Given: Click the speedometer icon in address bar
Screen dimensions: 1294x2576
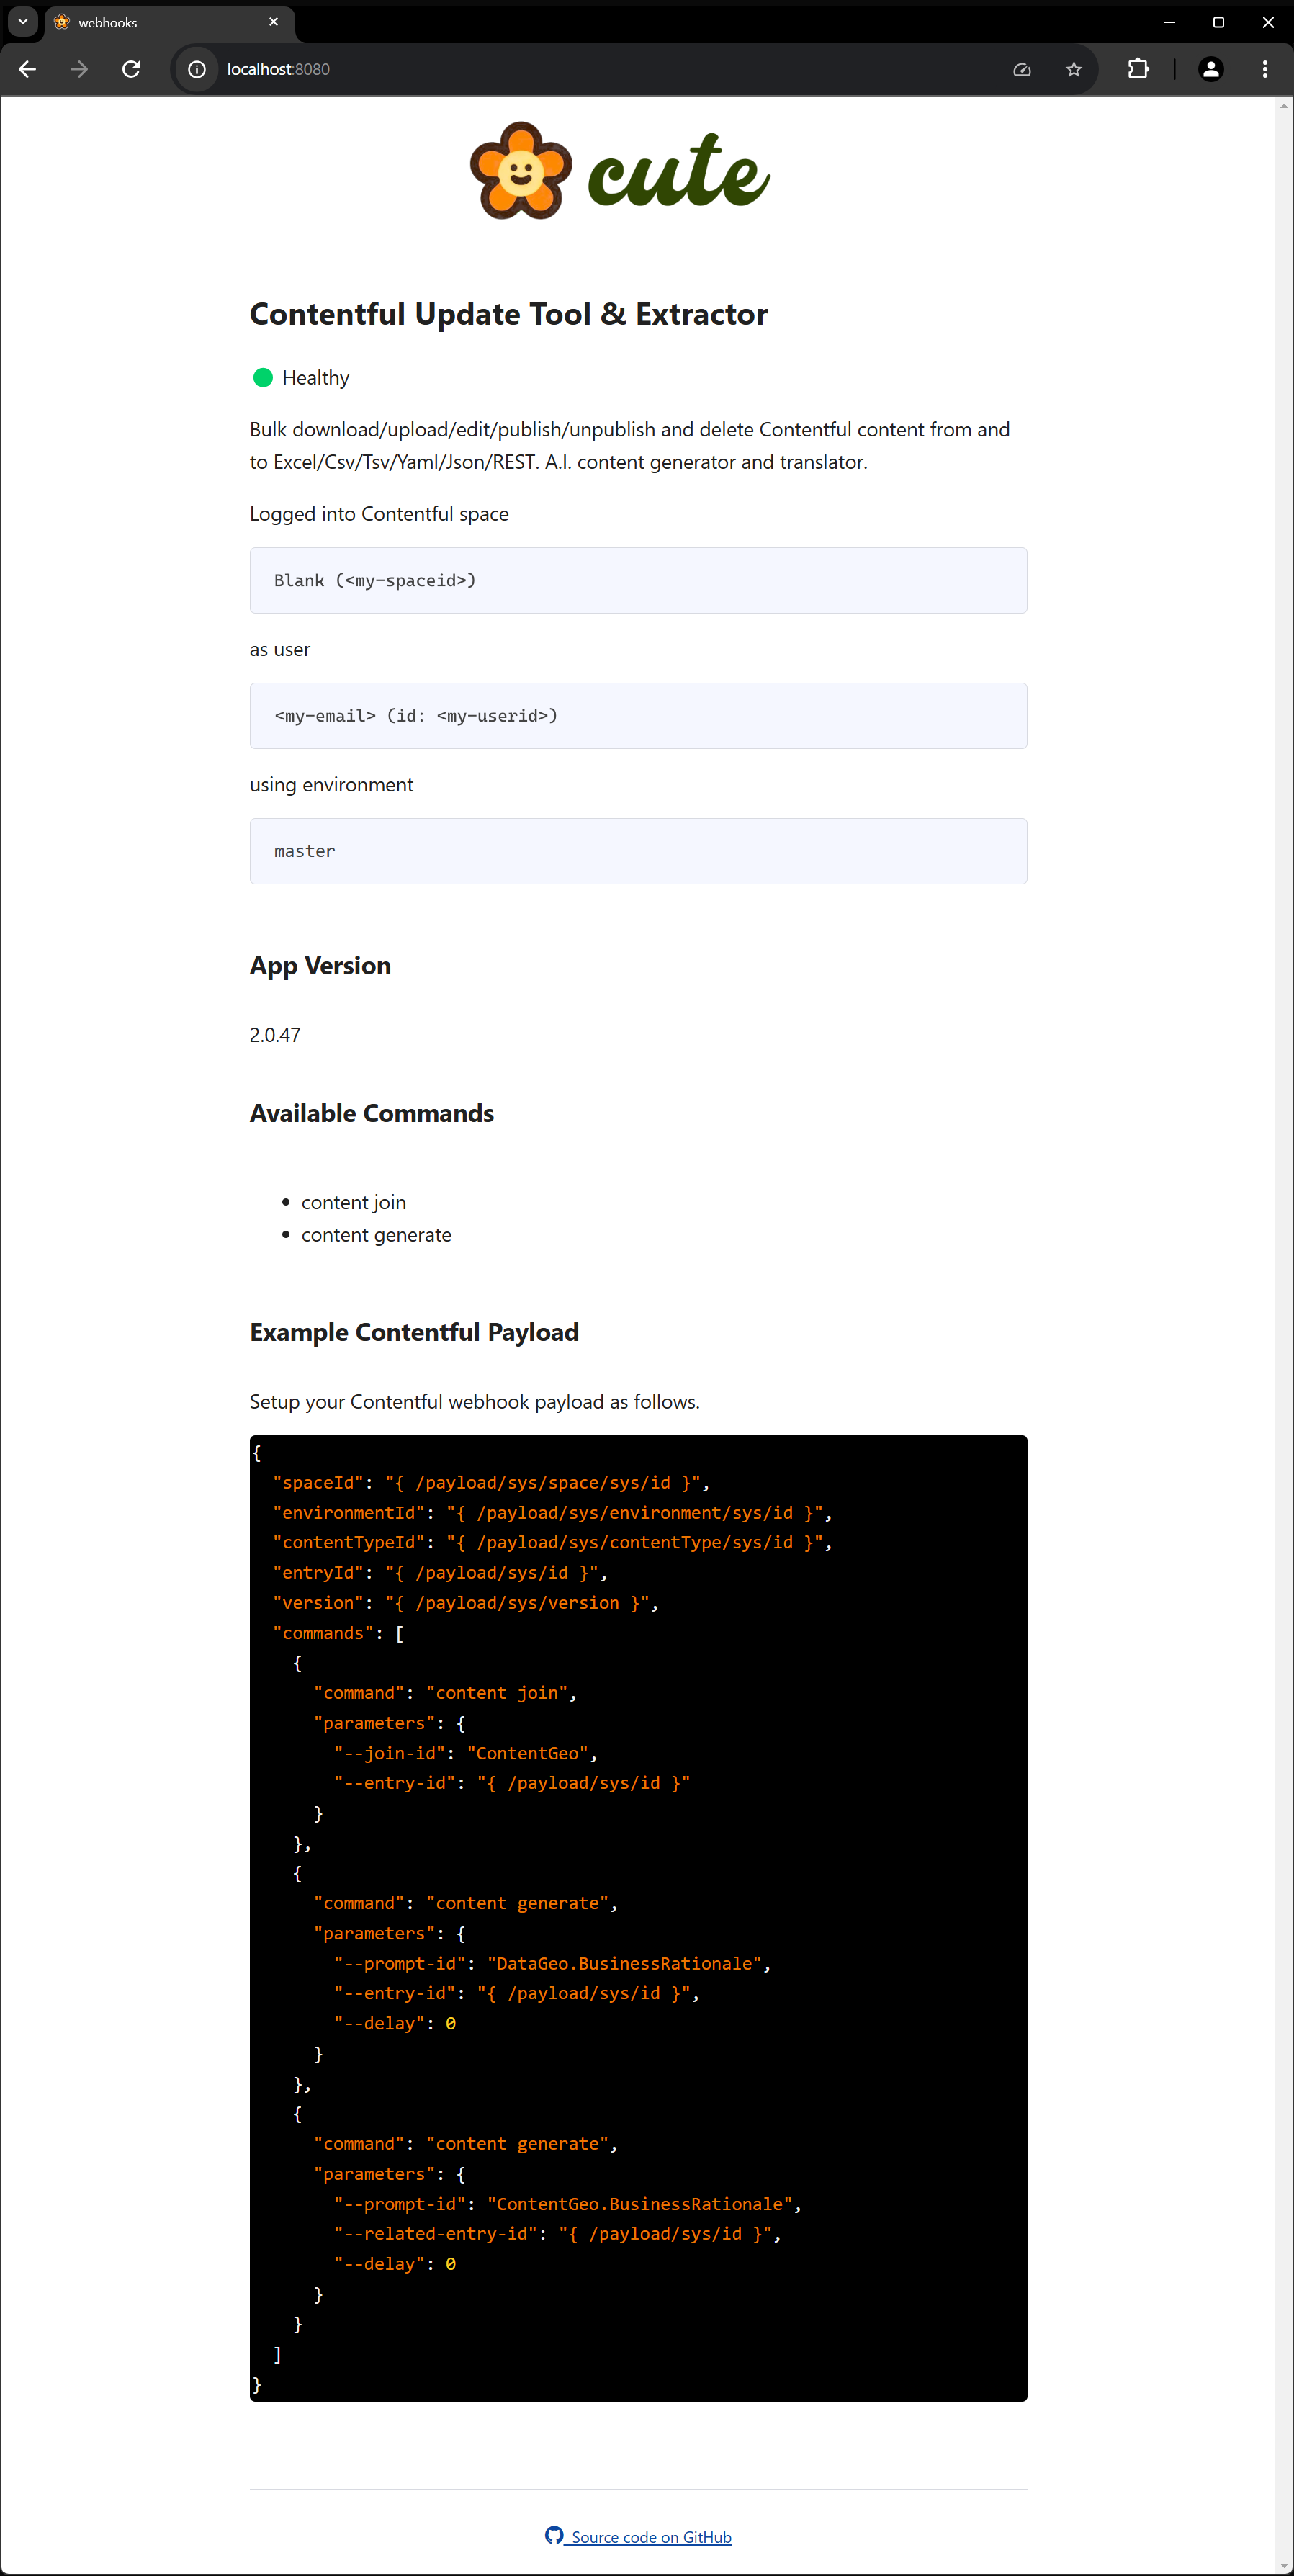Looking at the screenshot, I should pyautogui.click(x=1022, y=69).
